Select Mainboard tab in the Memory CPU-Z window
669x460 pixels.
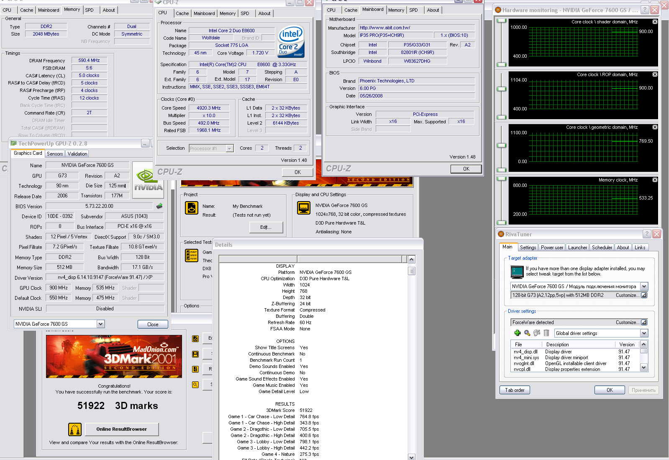49,10
